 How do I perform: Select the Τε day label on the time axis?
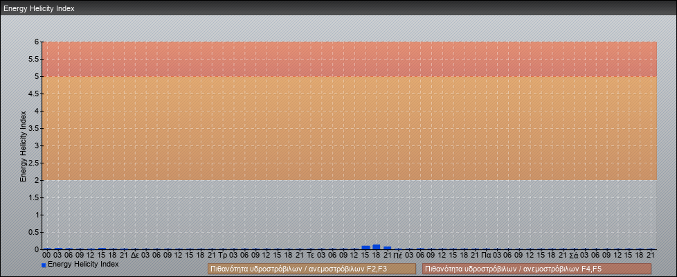311,256
